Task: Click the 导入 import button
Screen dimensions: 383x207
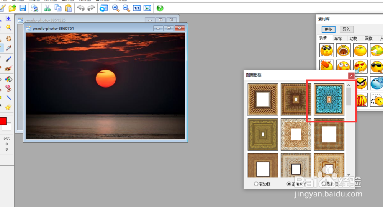Action: pyautogui.click(x=346, y=29)
